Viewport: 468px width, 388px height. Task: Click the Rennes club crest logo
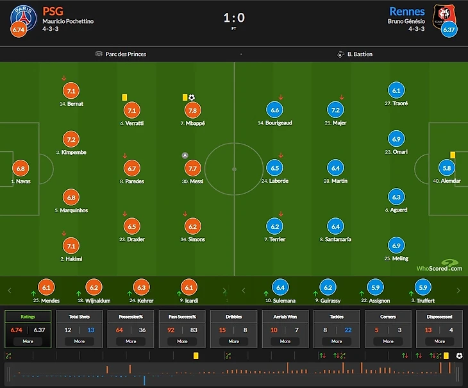444,17
